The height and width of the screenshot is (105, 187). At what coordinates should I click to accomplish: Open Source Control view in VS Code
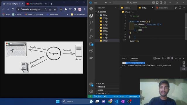coord(91,29)
